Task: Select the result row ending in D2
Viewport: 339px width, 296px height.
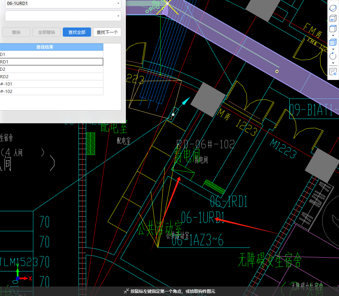Action: [52, 69]
